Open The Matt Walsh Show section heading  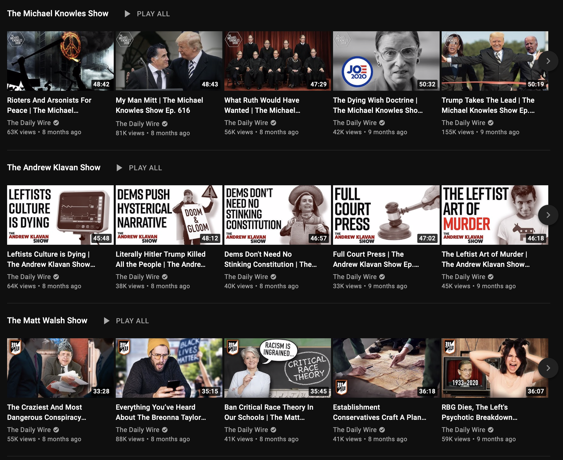(x=47, y=320)
